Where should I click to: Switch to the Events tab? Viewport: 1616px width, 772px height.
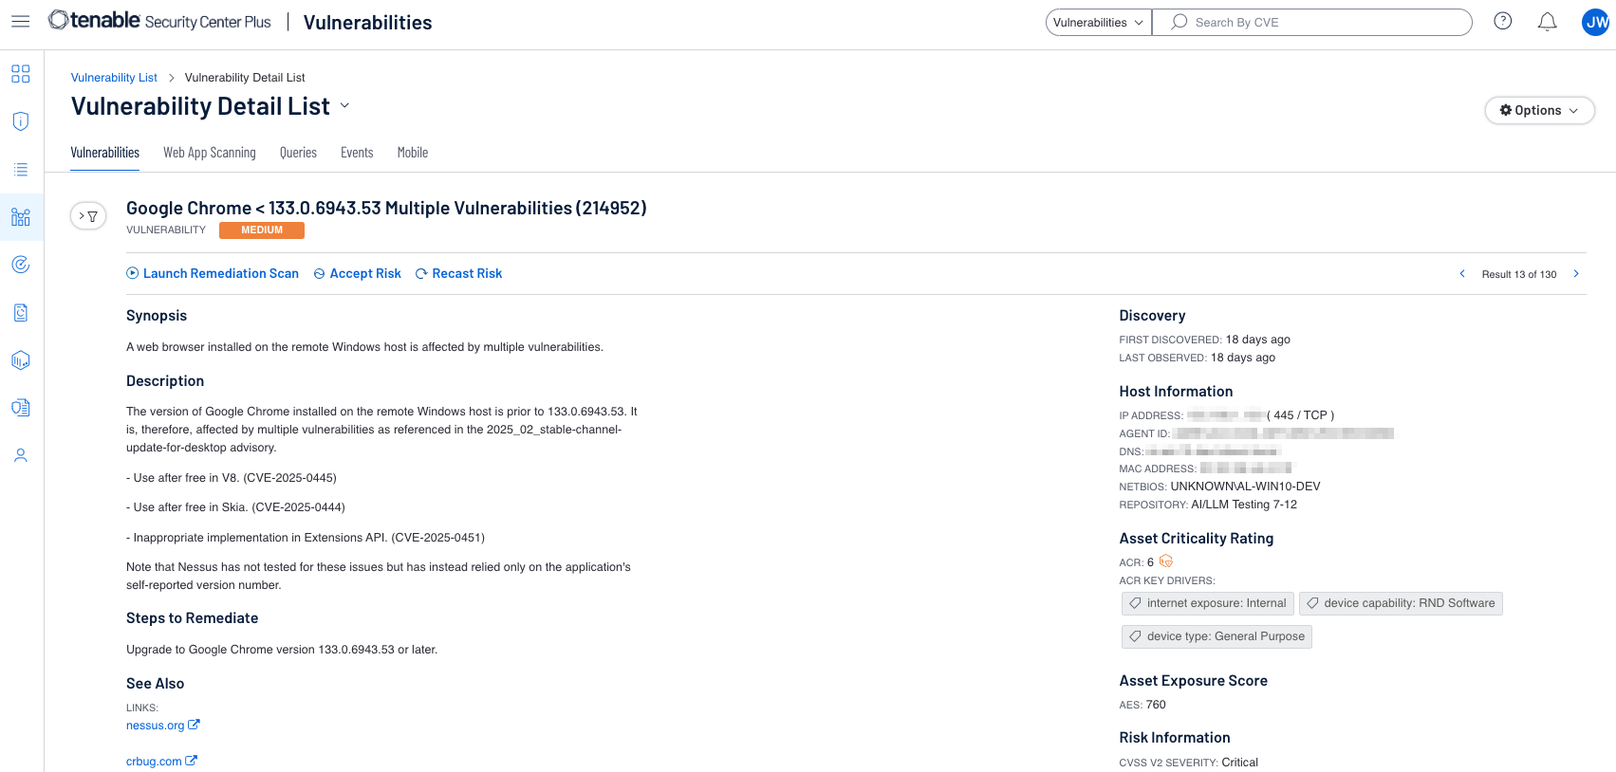(357, 153)
